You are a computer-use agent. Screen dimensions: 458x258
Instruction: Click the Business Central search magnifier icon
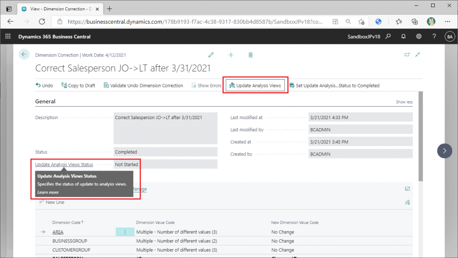(388, 36)
